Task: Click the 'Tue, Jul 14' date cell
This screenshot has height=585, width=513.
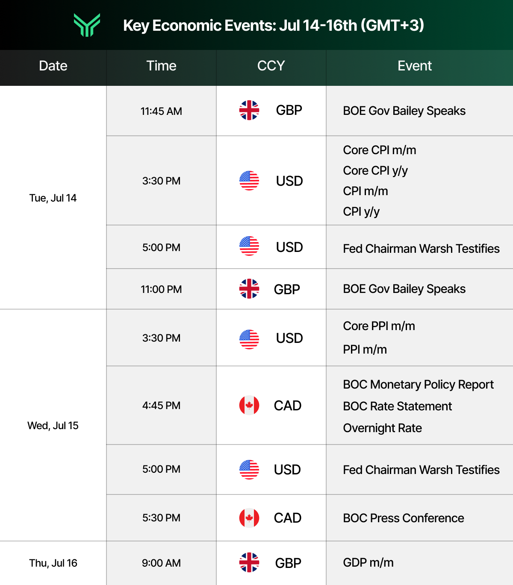Action: pyautogui.click(x=53, y=198)
